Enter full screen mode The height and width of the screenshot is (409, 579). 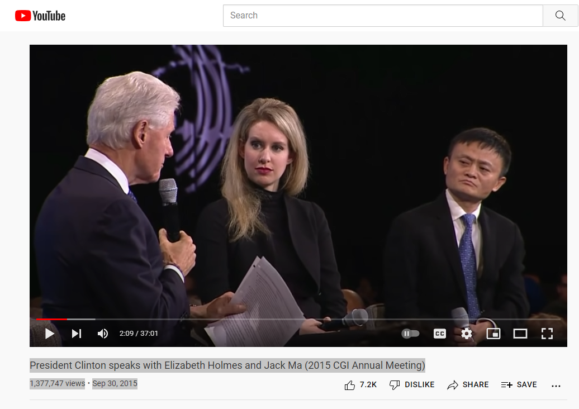coord(547,334)
